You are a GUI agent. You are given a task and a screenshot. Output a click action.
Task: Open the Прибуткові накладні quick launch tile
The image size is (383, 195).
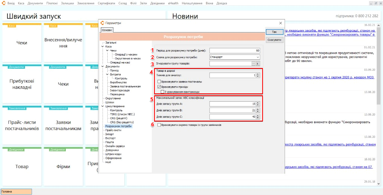(22, 84)
